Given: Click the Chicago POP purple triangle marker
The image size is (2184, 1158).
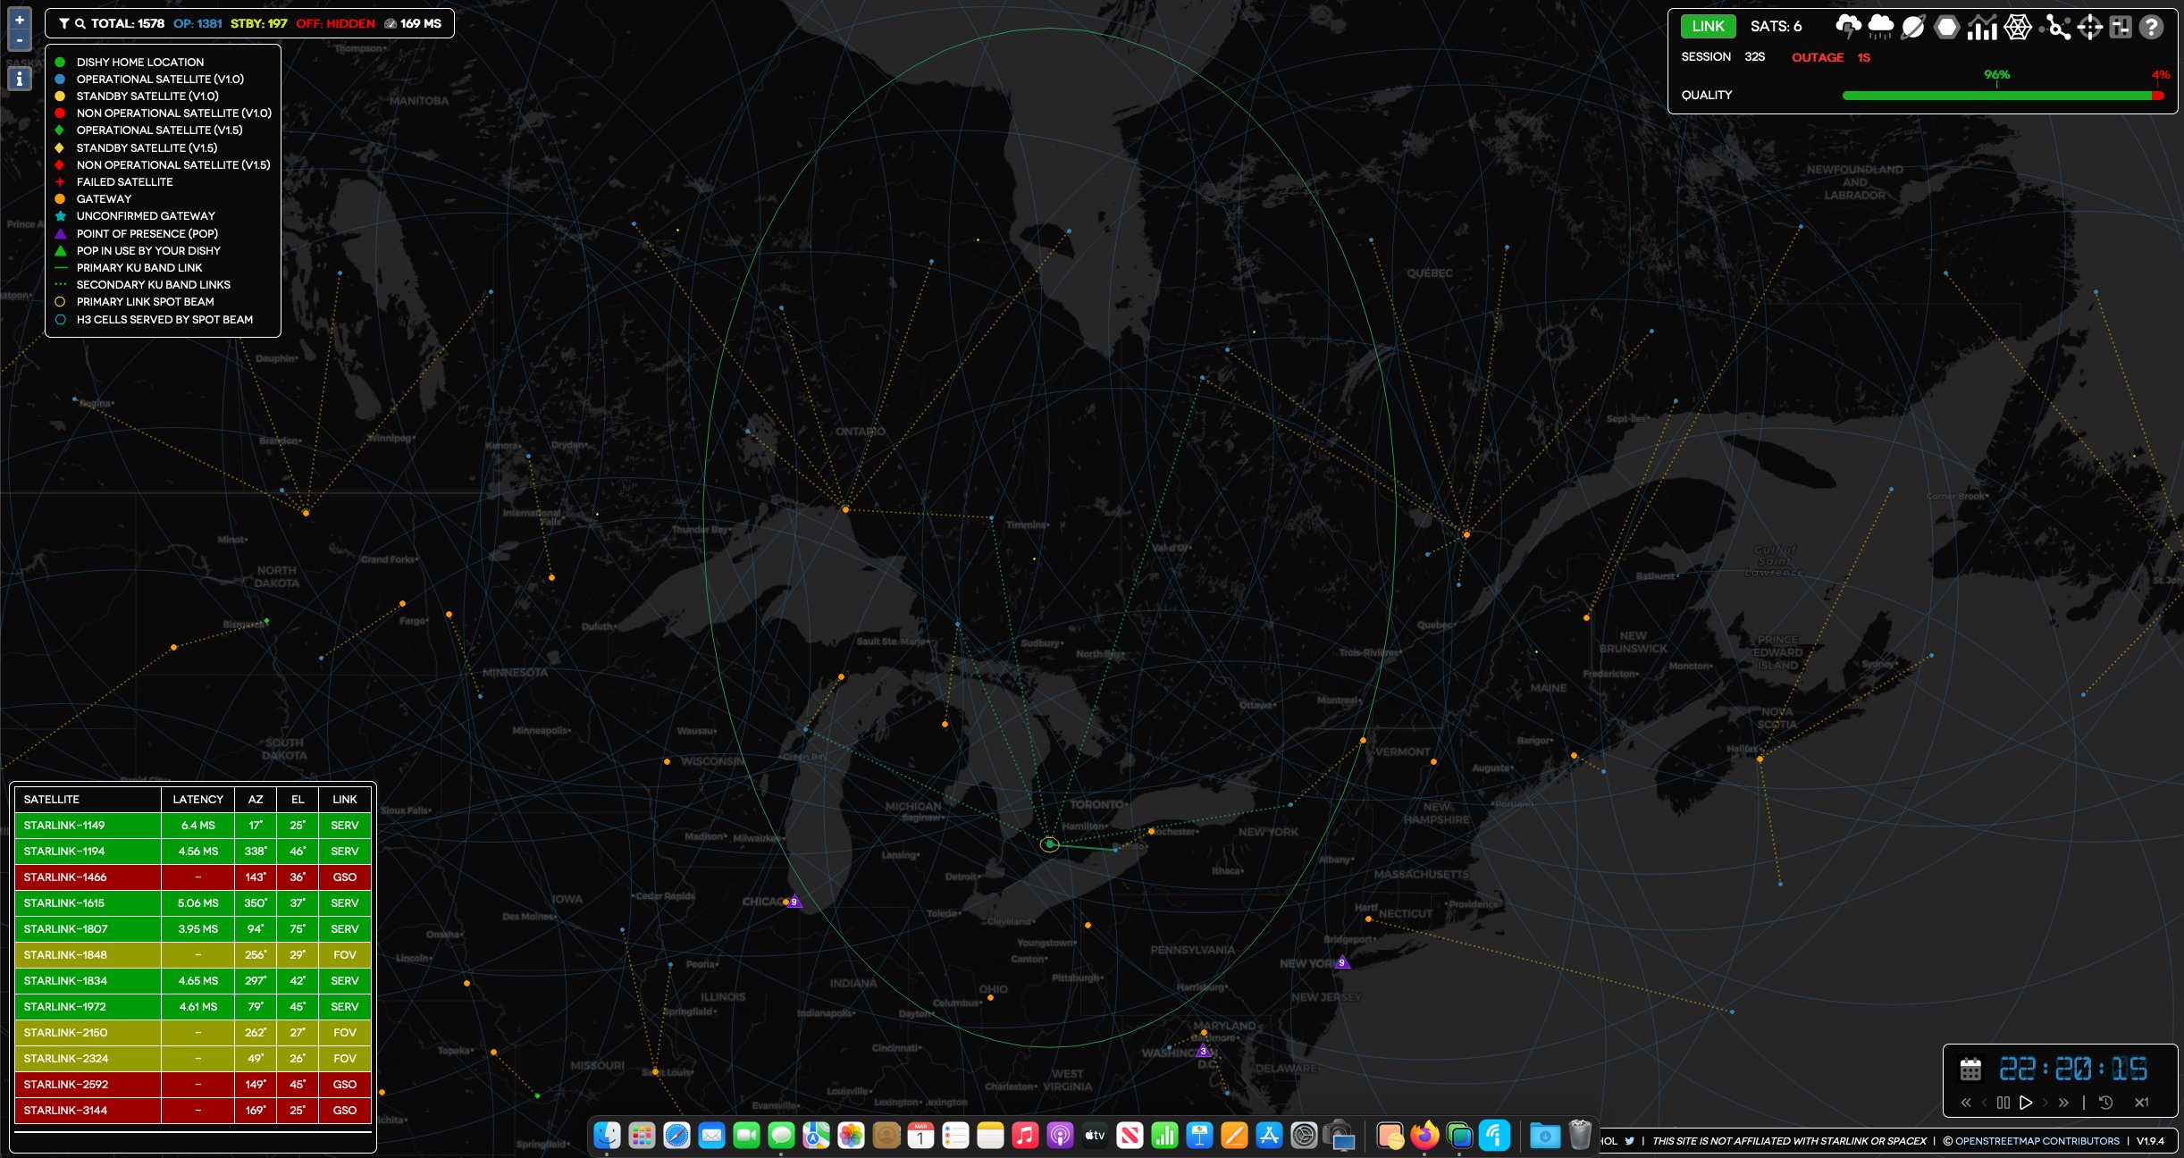Looking at the screenshot, I should [x=794, y=902].
